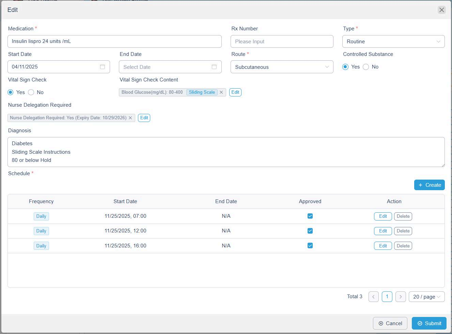Viewport: 452px width, 334px height.
Task: Focus the Rx Number input field
Action: point(282,42)
